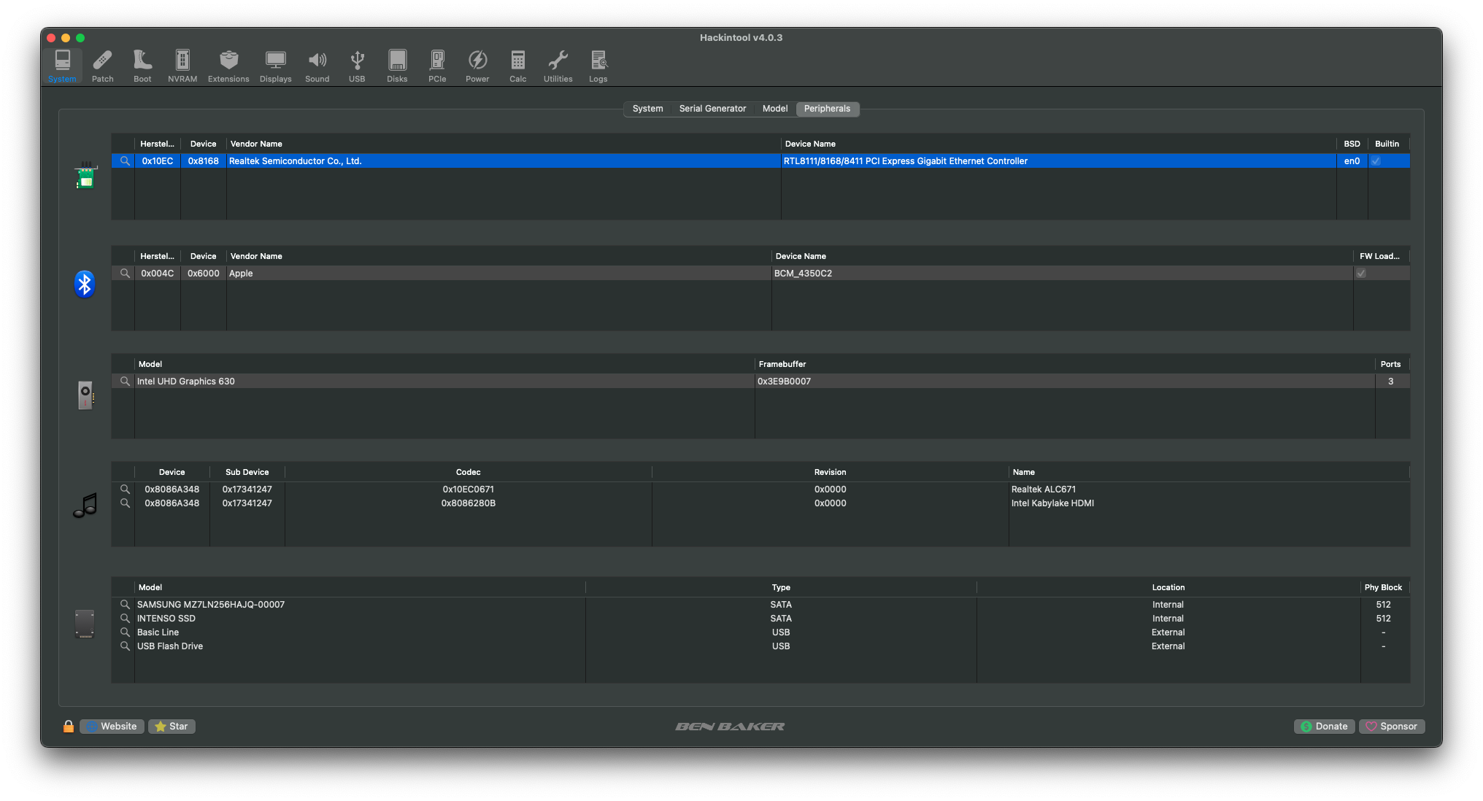The width and height of the screenshot is (1483, 801).
Task: Click magnifier icon beside Intel UHD Graphics 630
Action: [125, 382]
